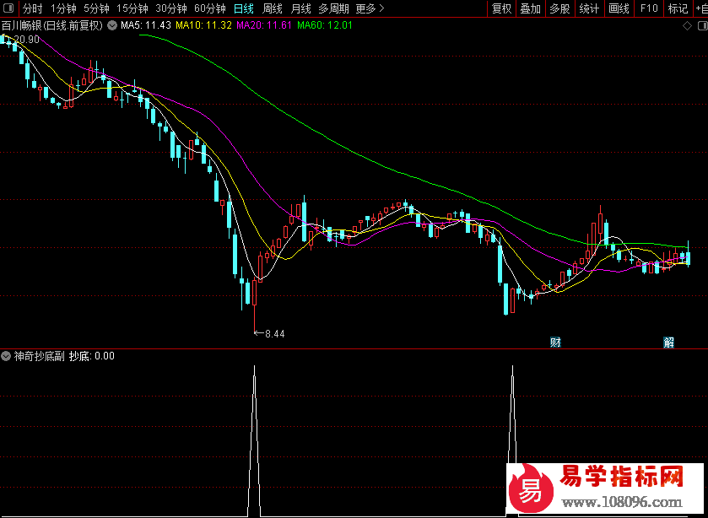The width and height of the screenshot is (708, 518).
Task: Expand the 更多 periods dropdown
Action: click(370, 8)
